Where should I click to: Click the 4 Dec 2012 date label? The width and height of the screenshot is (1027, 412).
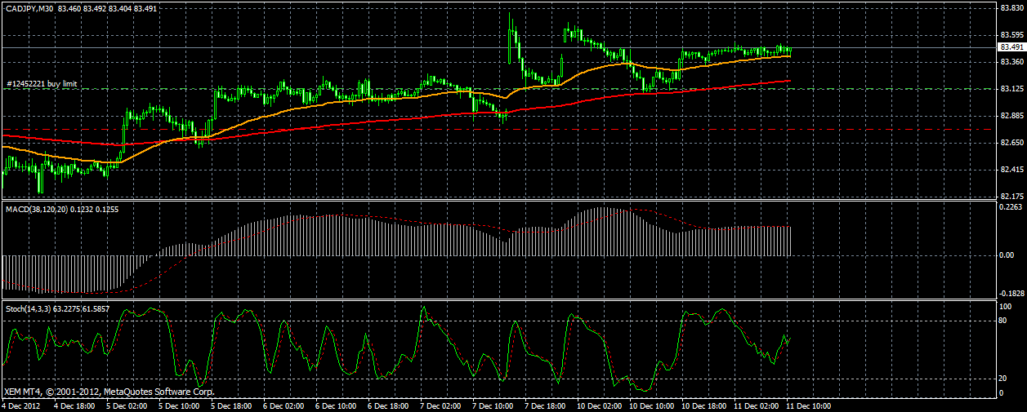(20, 405)
